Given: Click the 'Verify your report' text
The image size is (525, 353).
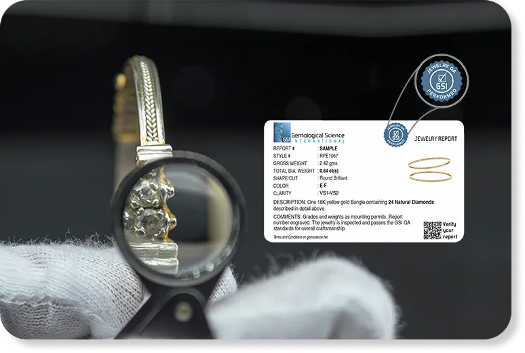Looking at the screenshot, I should tap(450, 230).
